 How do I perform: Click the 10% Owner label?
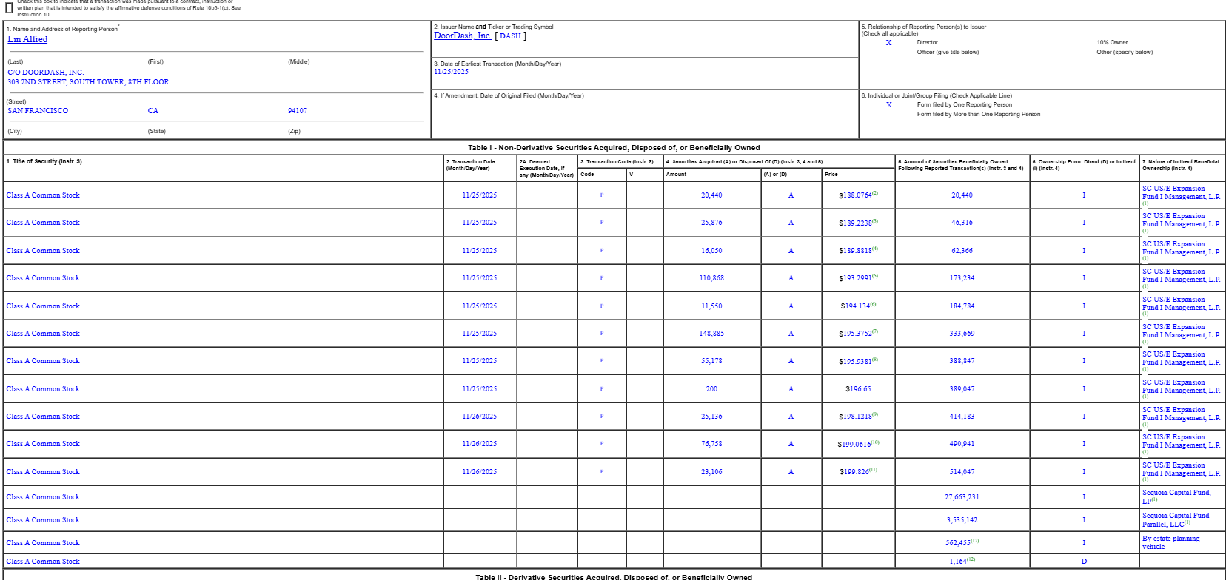pyautogui.click(x=1112, y=42)
